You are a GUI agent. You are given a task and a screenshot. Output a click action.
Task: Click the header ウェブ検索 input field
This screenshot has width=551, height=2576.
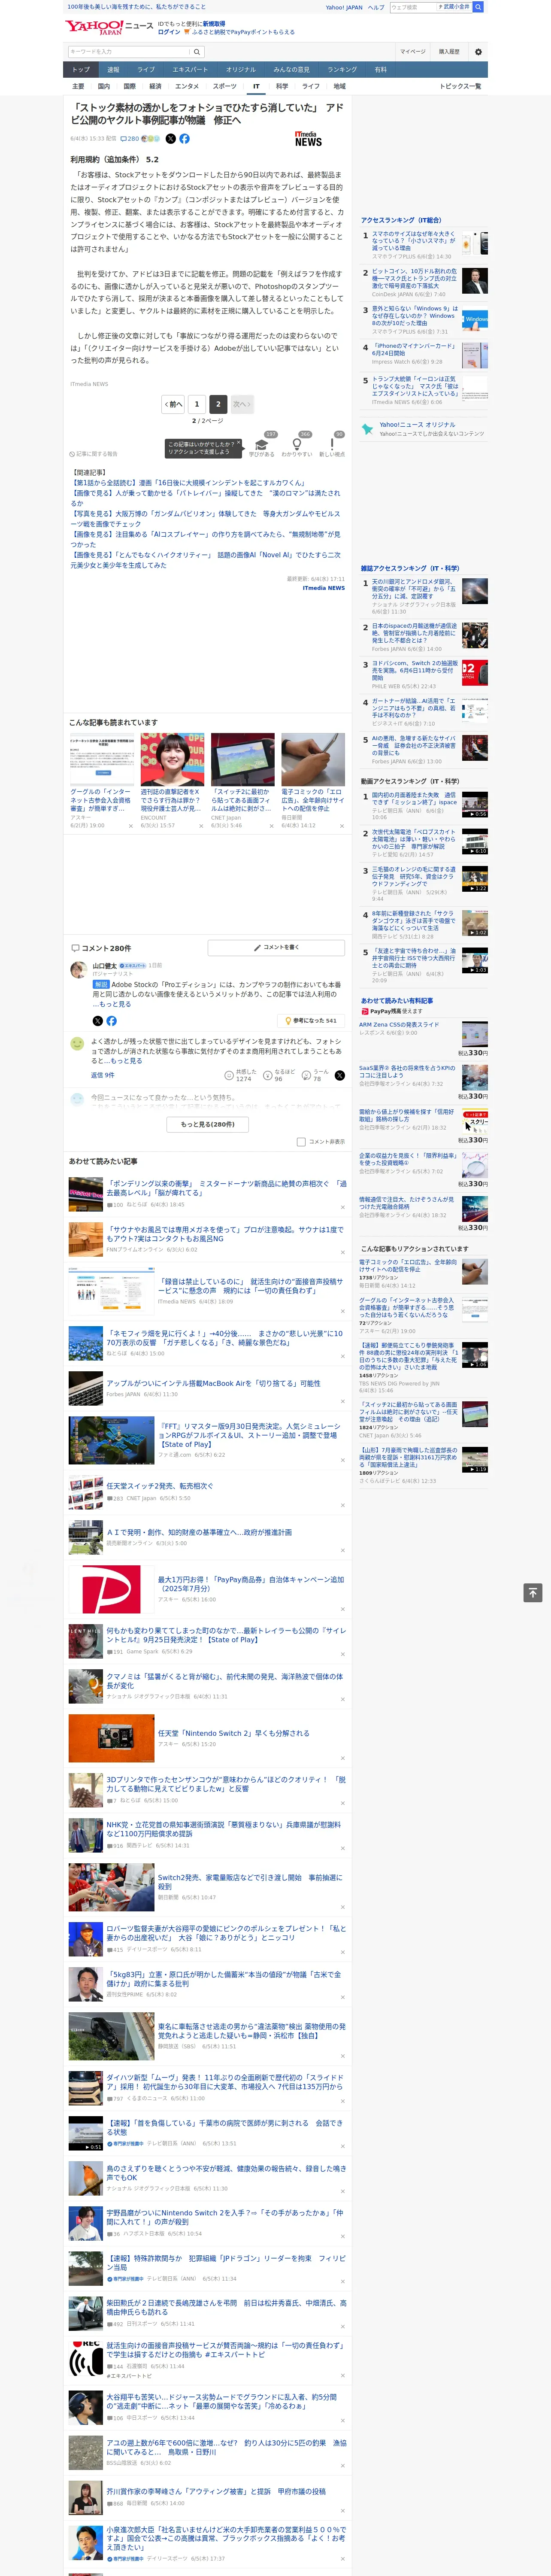pos(412,7)
